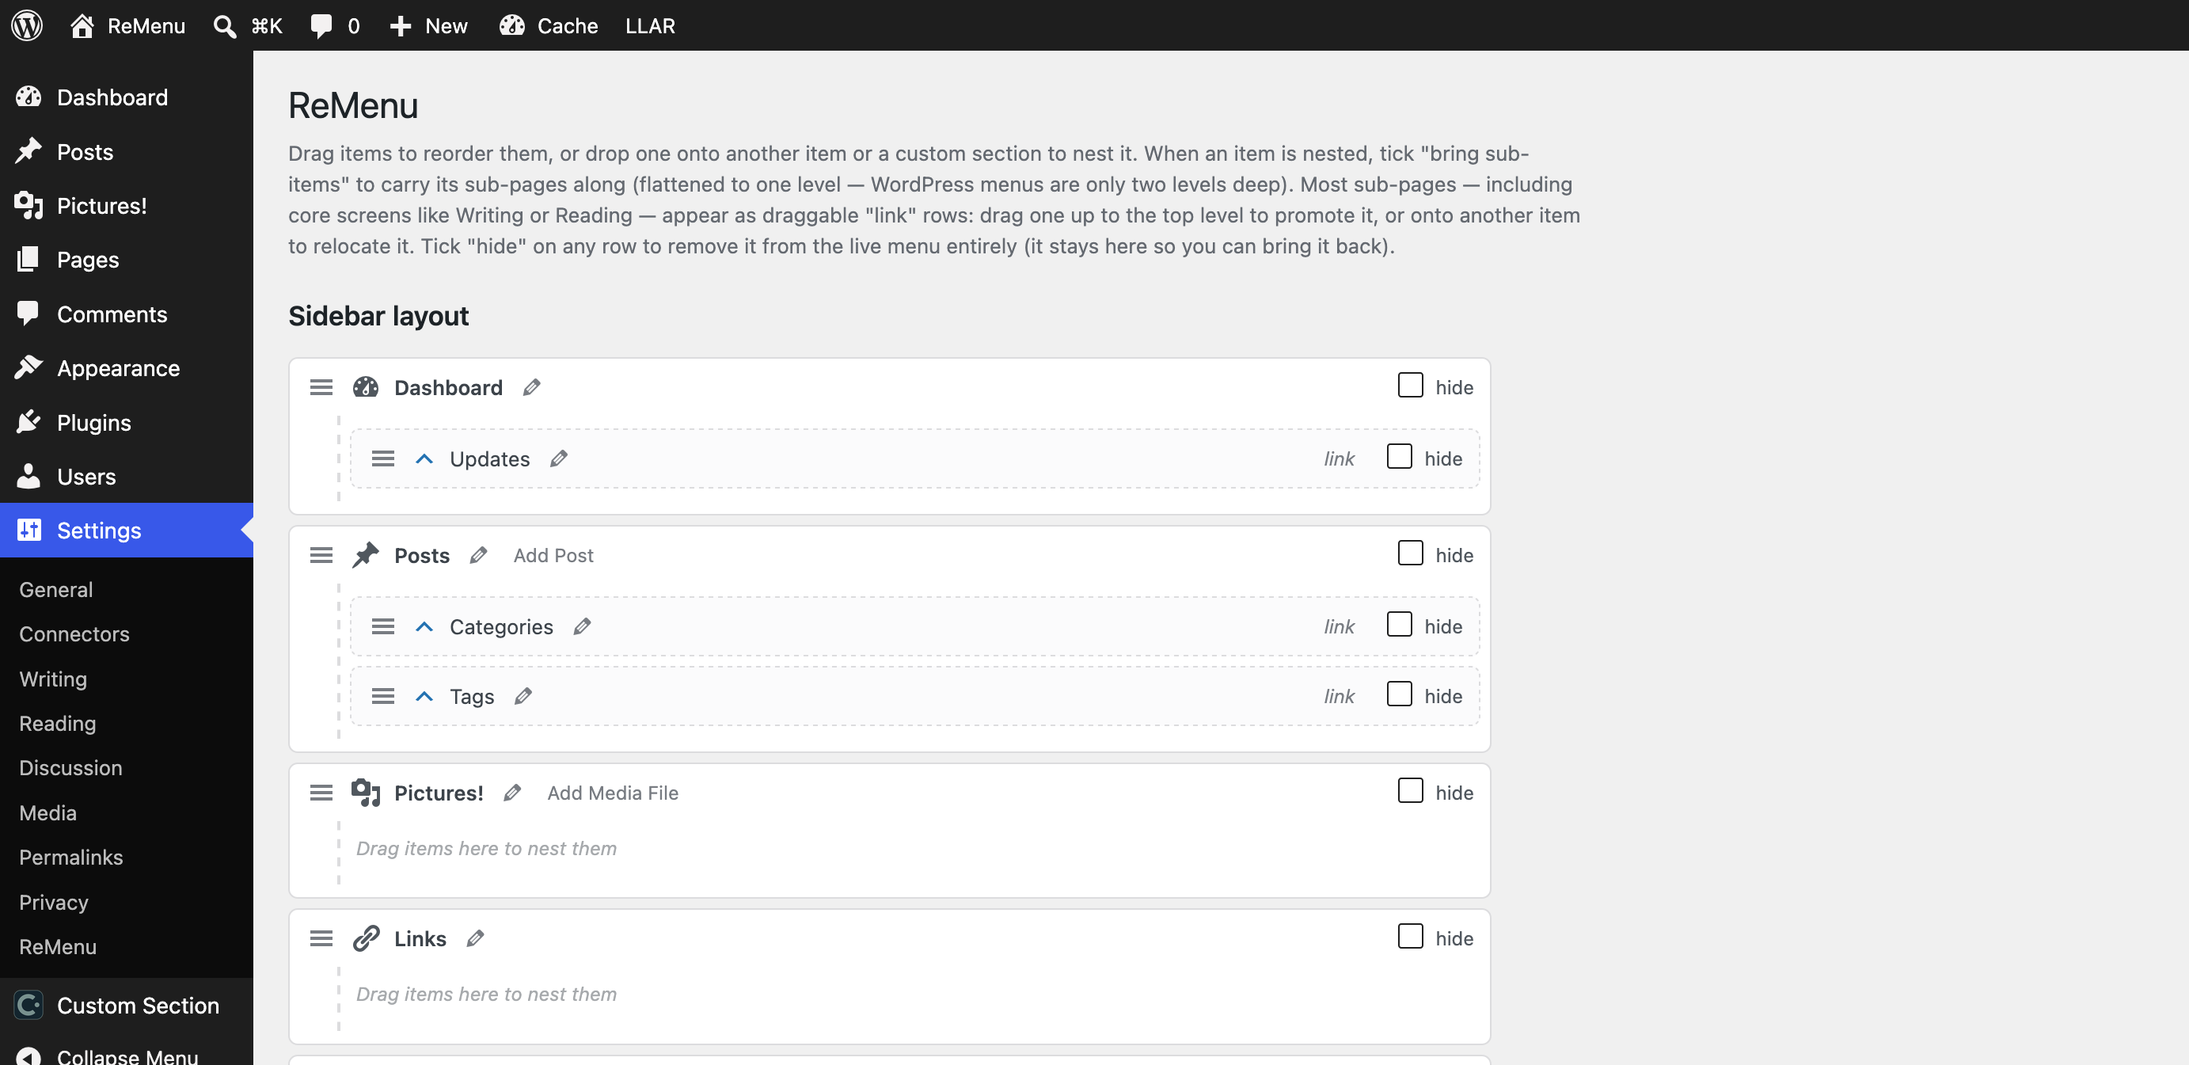
Task: Collapse the sidebar with Collapse Menu
Action: (127, 1055)
